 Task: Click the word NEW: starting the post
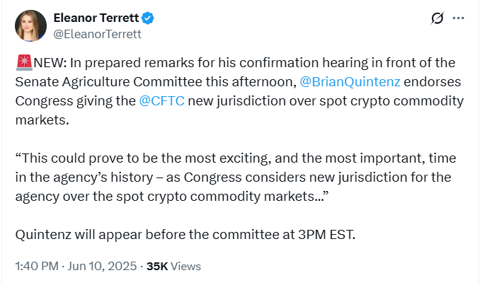[x=50, y=63]
